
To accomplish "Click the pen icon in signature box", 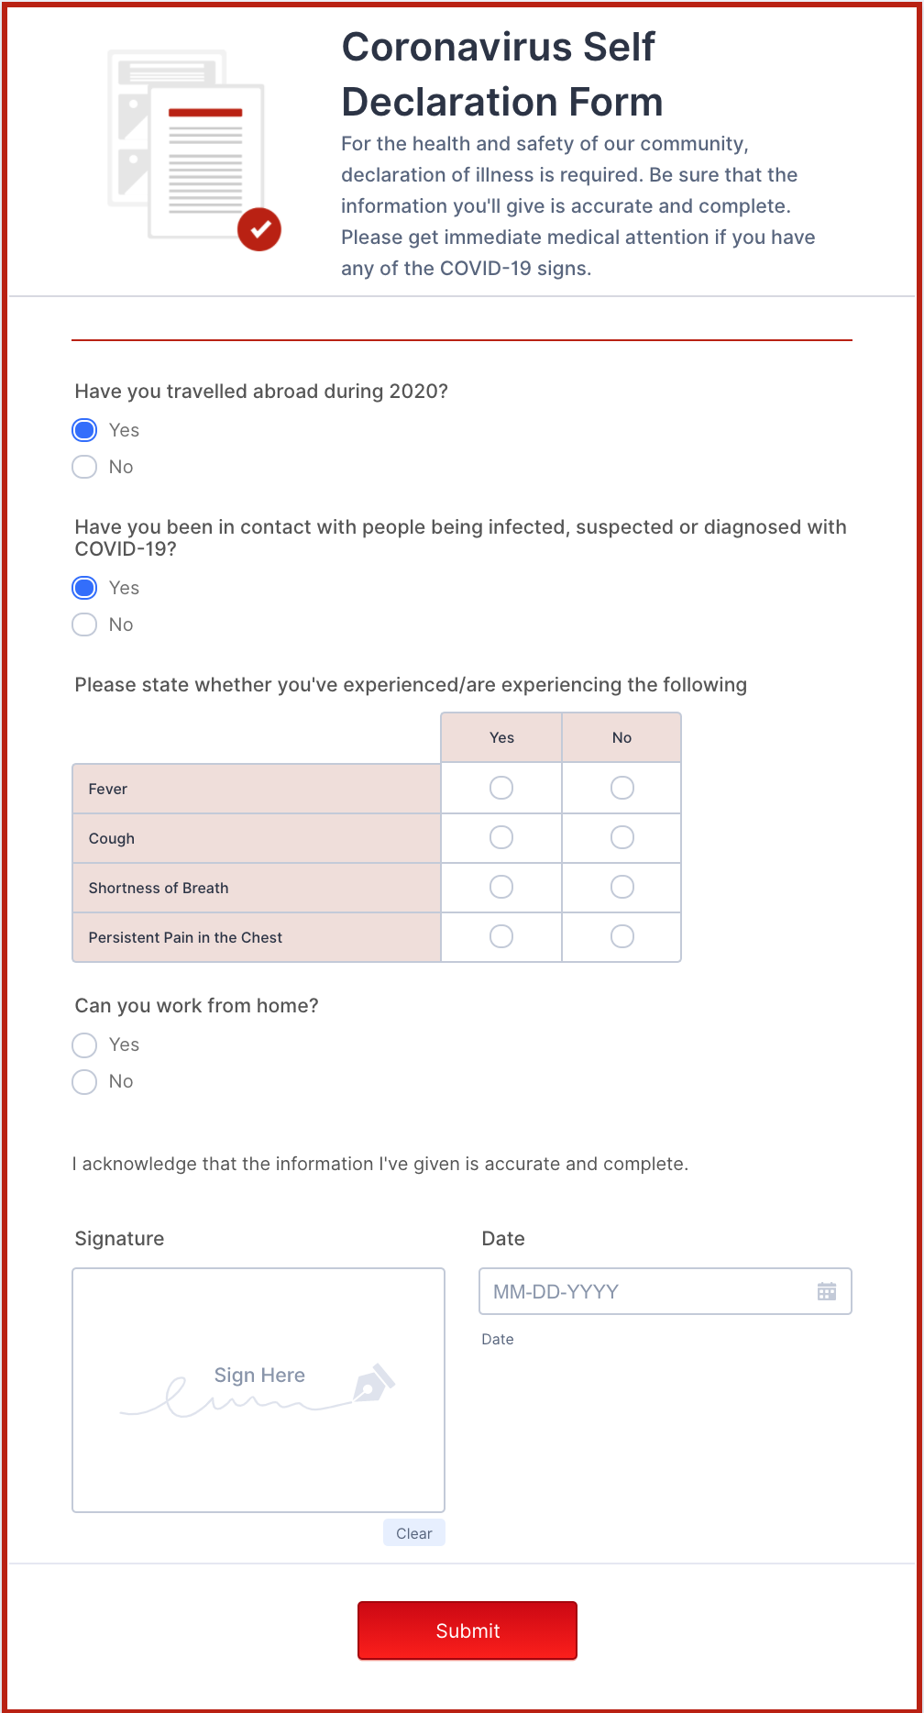I will 373,1384.
